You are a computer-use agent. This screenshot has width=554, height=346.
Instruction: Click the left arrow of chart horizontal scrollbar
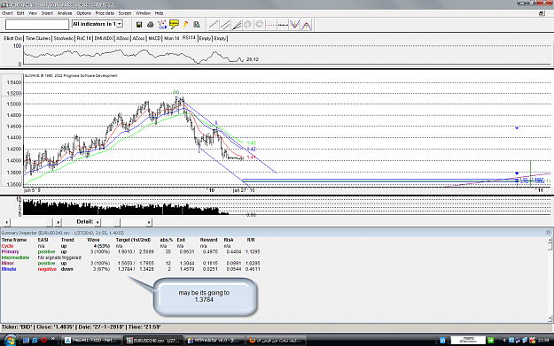click(x=7, y=222)
